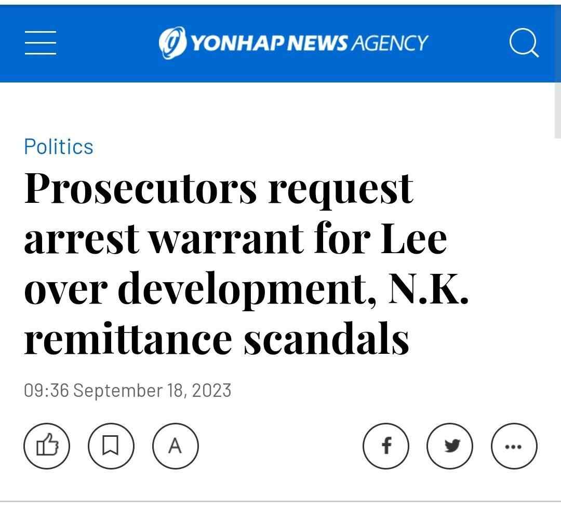Go to the Politics section
The width and height of the screenshot is (561, 511).
coord(59,147)
